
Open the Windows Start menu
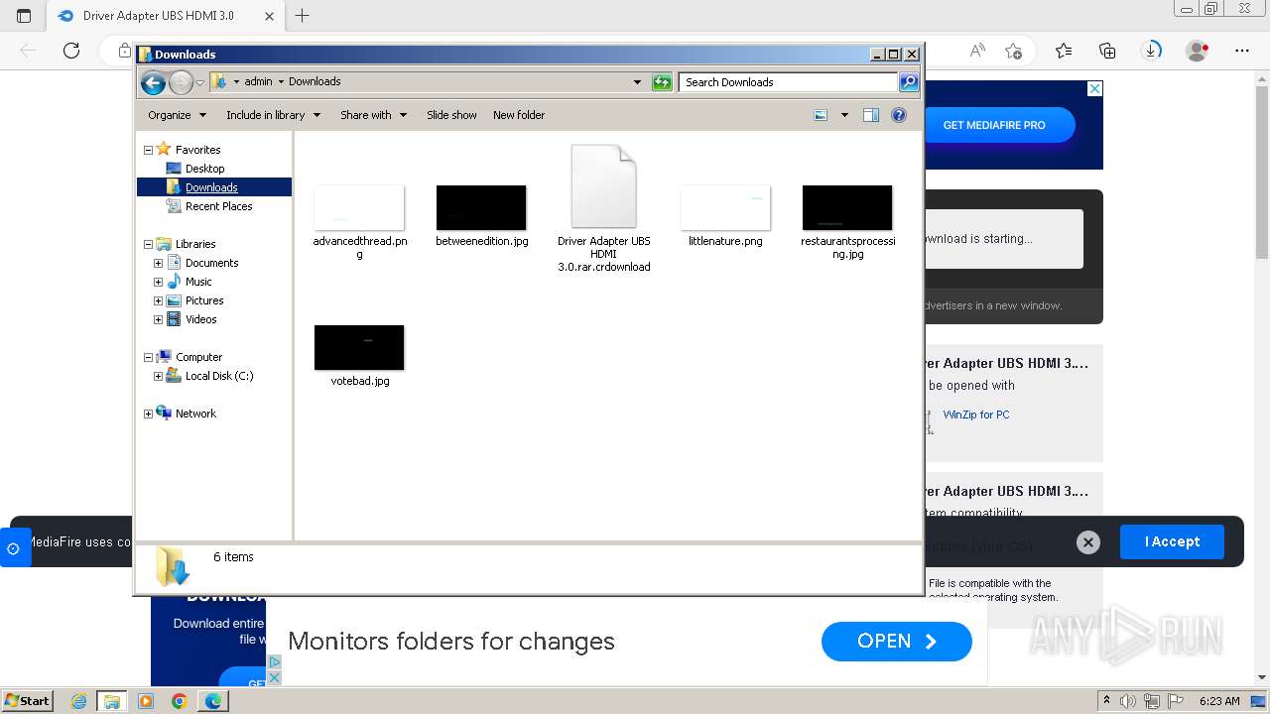[x=27, y=701]
